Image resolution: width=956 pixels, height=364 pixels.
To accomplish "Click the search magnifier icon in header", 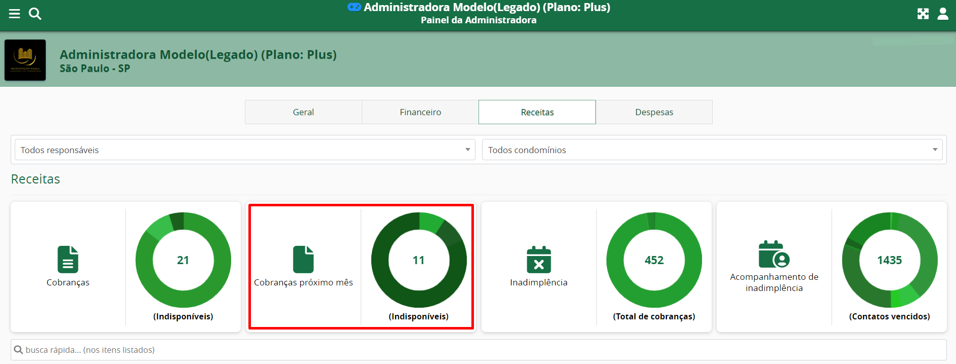I will pyautogui.click(x=35, y=14).
